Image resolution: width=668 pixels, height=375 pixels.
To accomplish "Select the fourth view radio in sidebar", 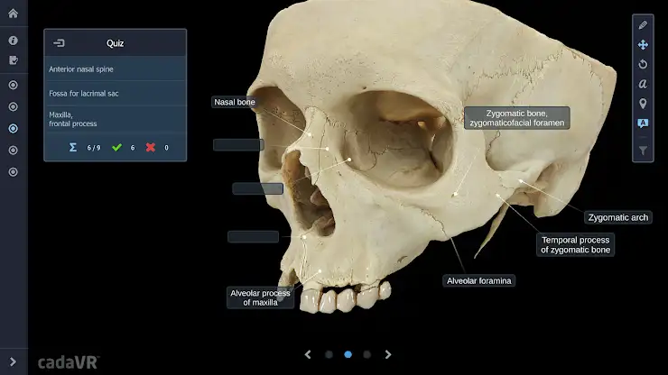I will [x=14, y=151].
